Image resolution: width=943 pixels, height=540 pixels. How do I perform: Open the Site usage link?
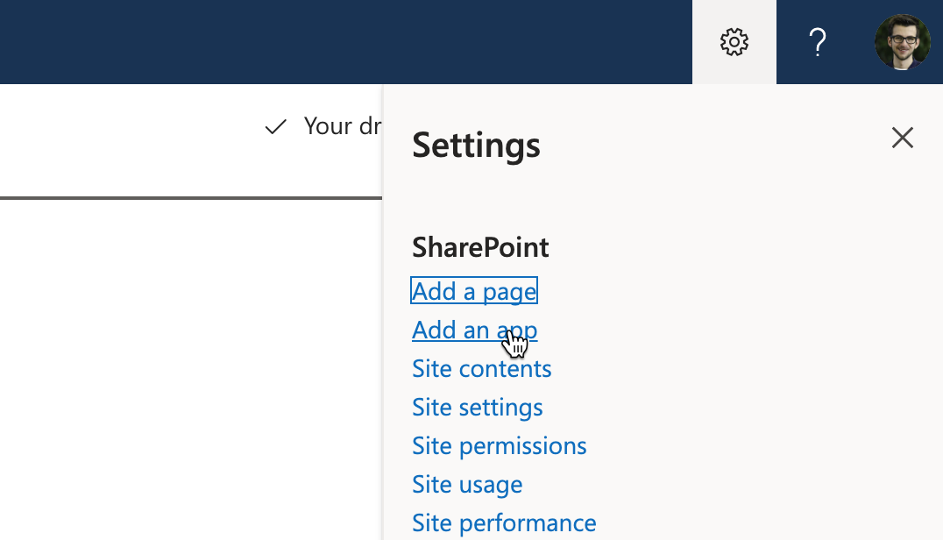tap(466, 485)
